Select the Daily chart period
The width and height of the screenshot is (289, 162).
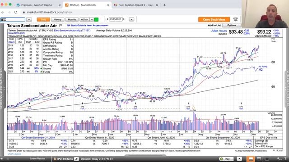[43, 19]
